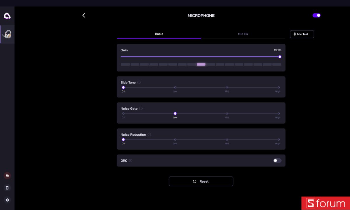This screenshot has height=210, width=350.
Task: Switch to the Mic EQ tab
Action: (x=243, y=34)
